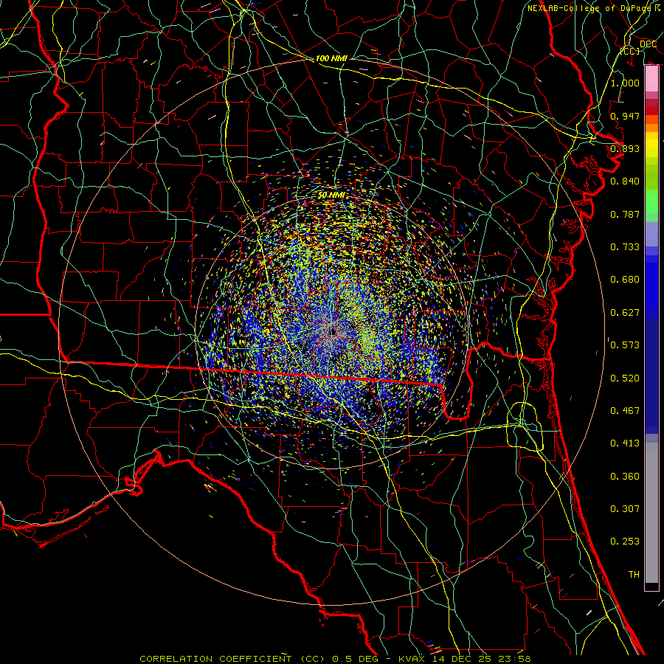
Task: Pick the pink segment of the color bar
Action: [651, 79]
